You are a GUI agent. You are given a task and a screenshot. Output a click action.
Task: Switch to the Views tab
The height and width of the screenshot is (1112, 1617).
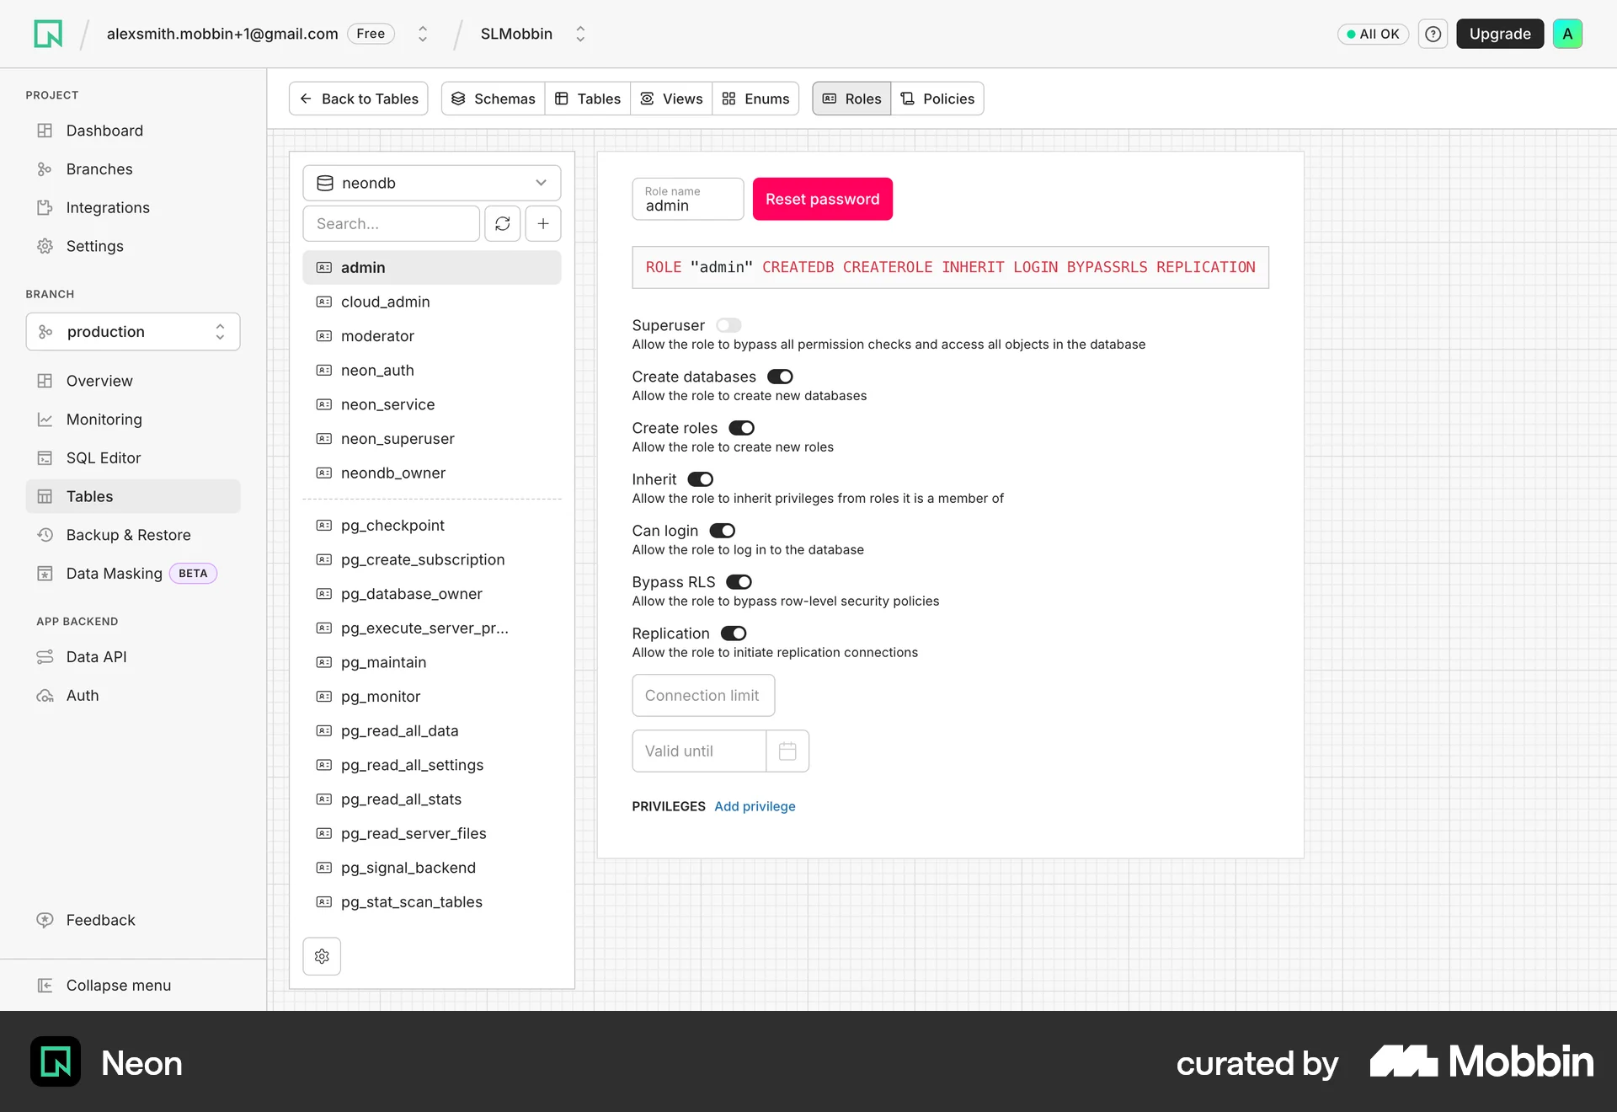coord(671,99)
